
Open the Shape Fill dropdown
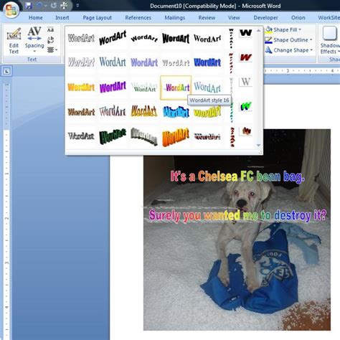[283, 29]
